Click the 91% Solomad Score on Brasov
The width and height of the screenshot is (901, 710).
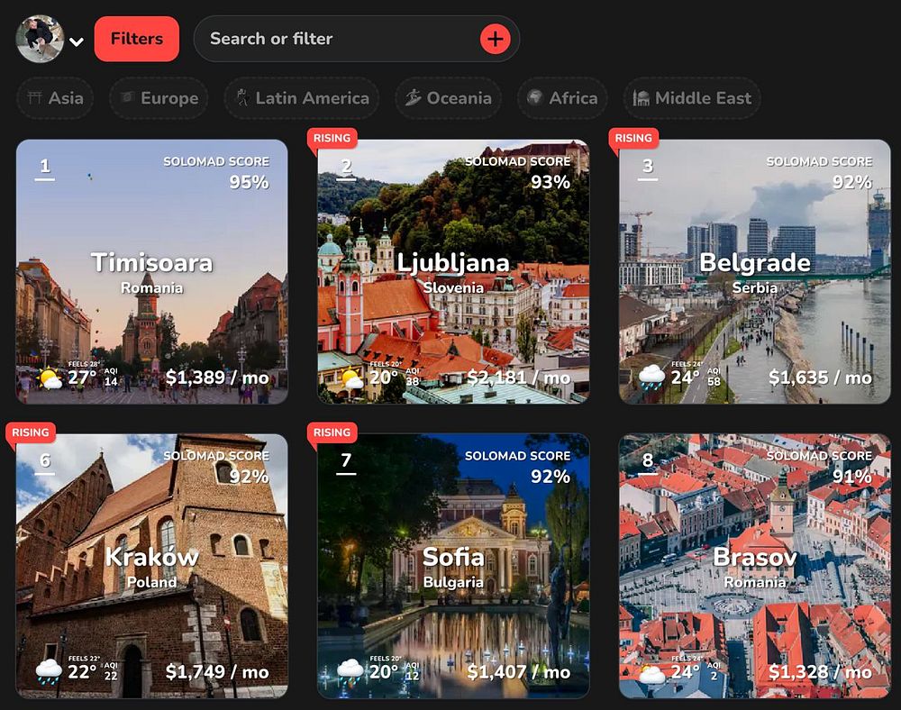(x=852, y=477)
